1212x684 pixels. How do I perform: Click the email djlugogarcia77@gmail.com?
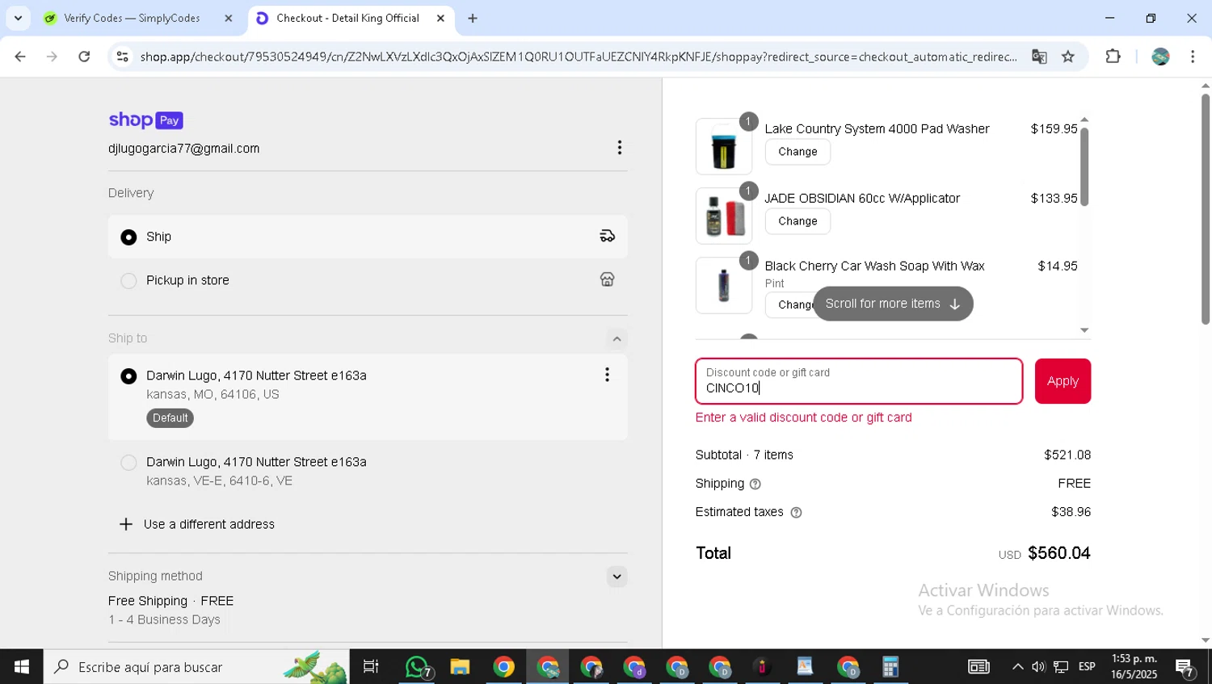[184, 149]
